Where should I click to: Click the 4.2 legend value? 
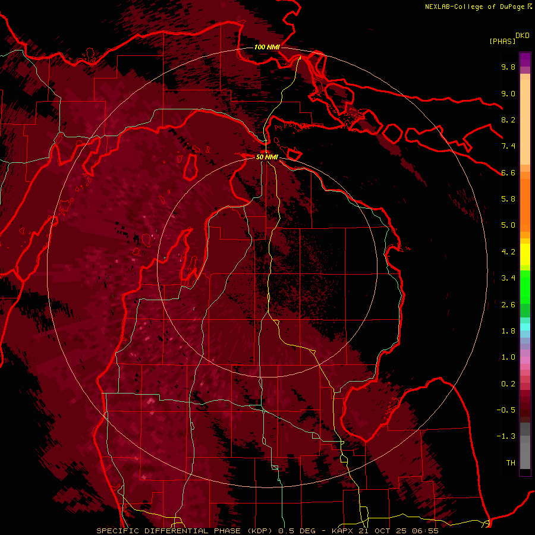(x=508, y=252)
